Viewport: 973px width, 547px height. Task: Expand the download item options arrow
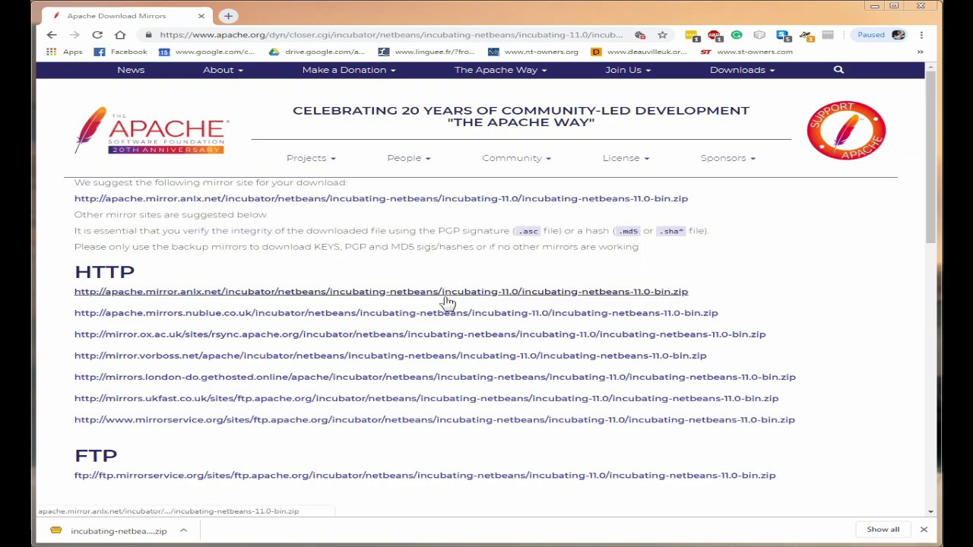tap(183, 531)
